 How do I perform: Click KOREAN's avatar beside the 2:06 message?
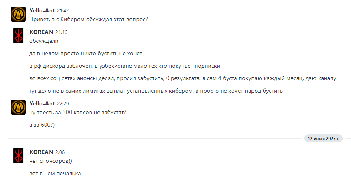tap(18, 156)
